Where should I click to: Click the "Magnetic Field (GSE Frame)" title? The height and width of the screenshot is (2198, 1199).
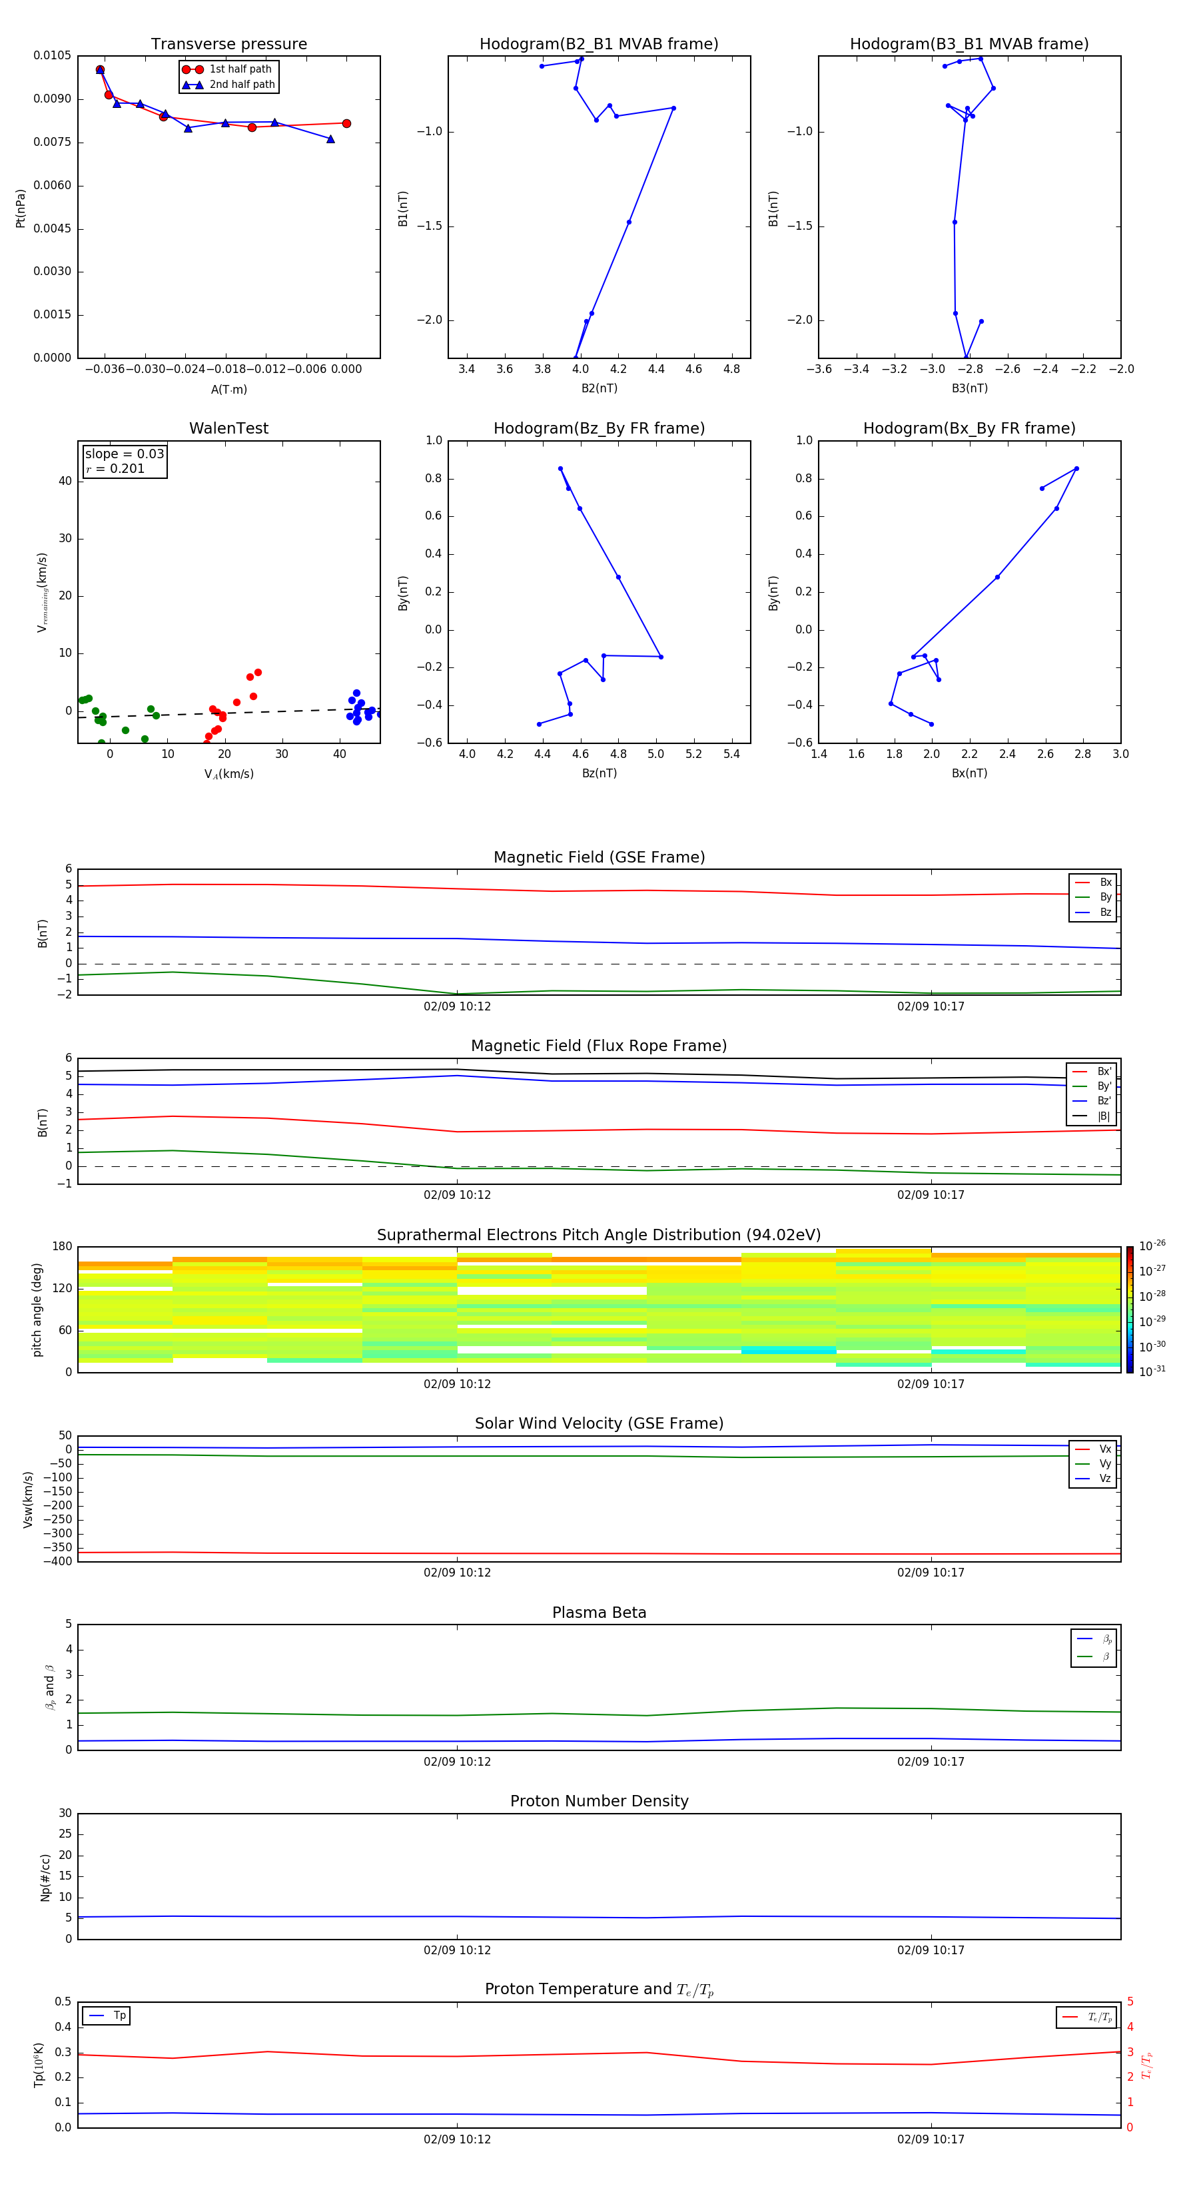pyautogui.click(x=599, y=857)
